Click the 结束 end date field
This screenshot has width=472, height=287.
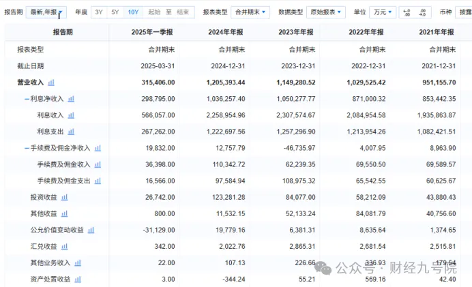pos(183,12)
